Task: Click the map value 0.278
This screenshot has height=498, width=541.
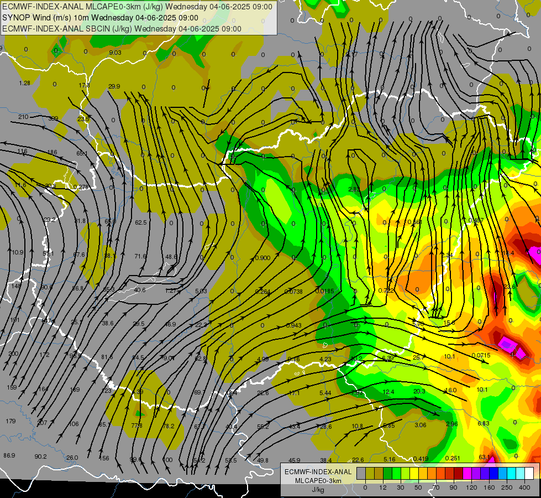Action: pos(81,188)
